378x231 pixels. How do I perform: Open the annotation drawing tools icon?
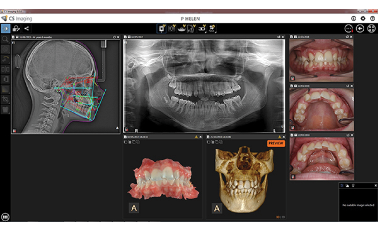point(16,29)
